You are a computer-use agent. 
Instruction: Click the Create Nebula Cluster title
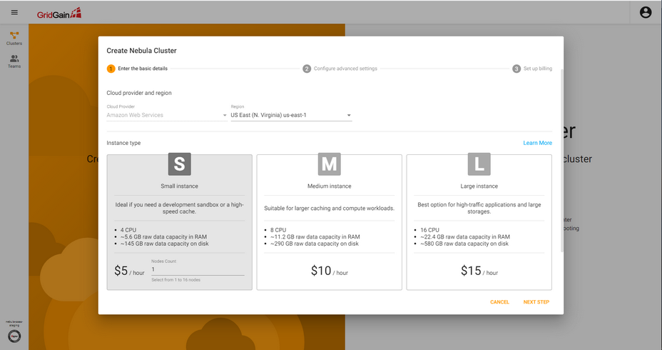coord(141,51)
